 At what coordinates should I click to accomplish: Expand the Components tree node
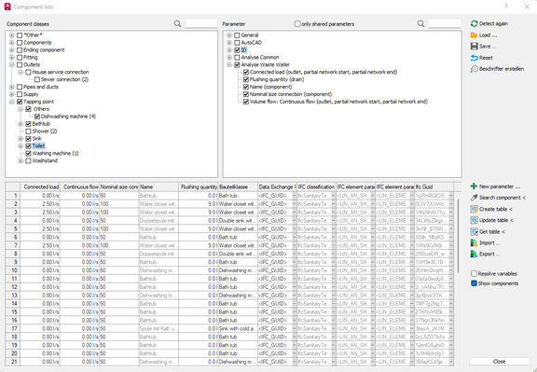tap(11, 43)
